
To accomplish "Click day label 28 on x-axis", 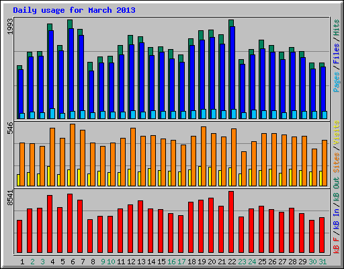I will (x=292, y=262).
